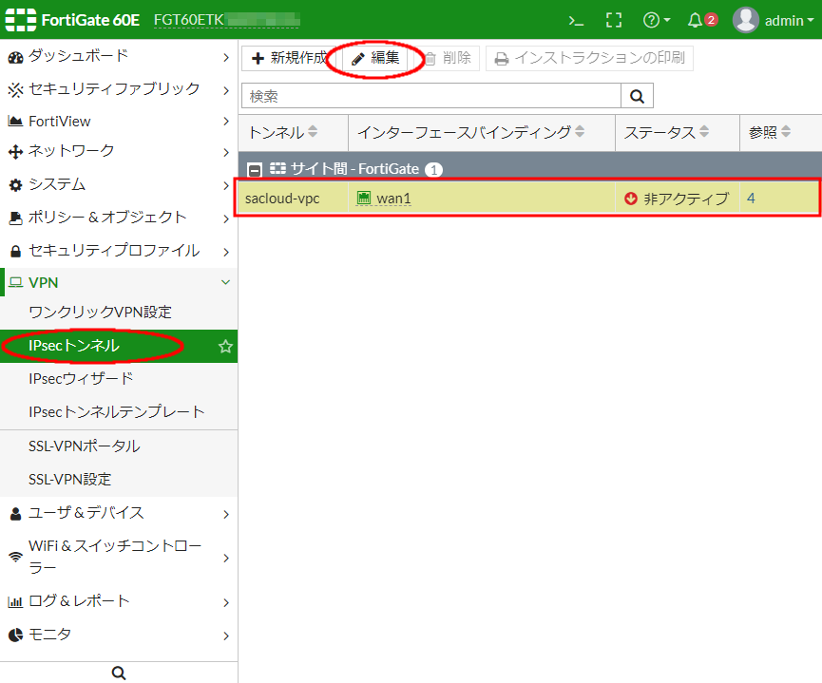Open the IPsecウィザード menu item
This screenshot has height=683, width=822.
click(x=81, y=379)
